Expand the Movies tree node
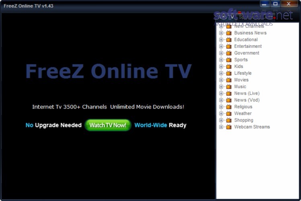Viewport: 301px width, 201px height. point(221,80)
